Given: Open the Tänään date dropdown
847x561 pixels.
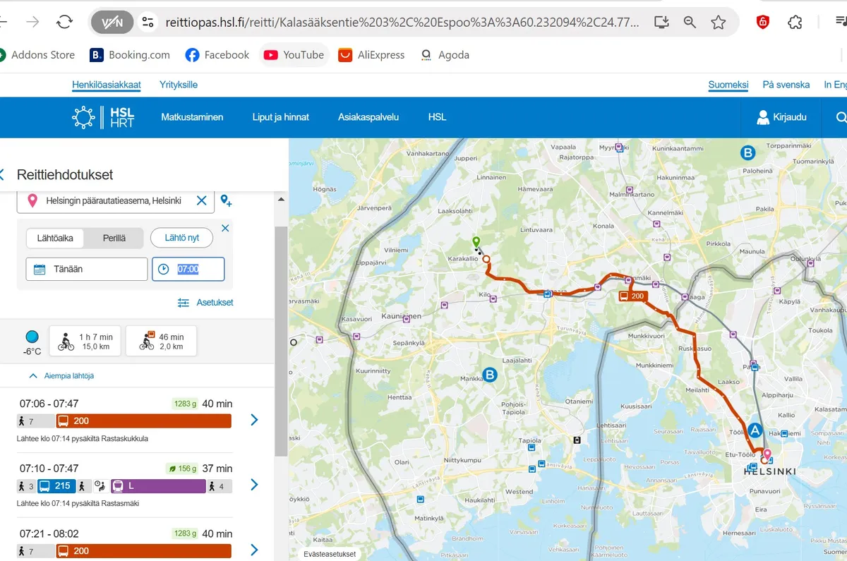Looking at the screenshot, I should click(x=87, y=269).
